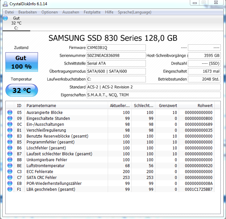Click the Unkorrigierbare Fehler parameter name
Viewport: 226px width, 219px height.
coord(47,160)
